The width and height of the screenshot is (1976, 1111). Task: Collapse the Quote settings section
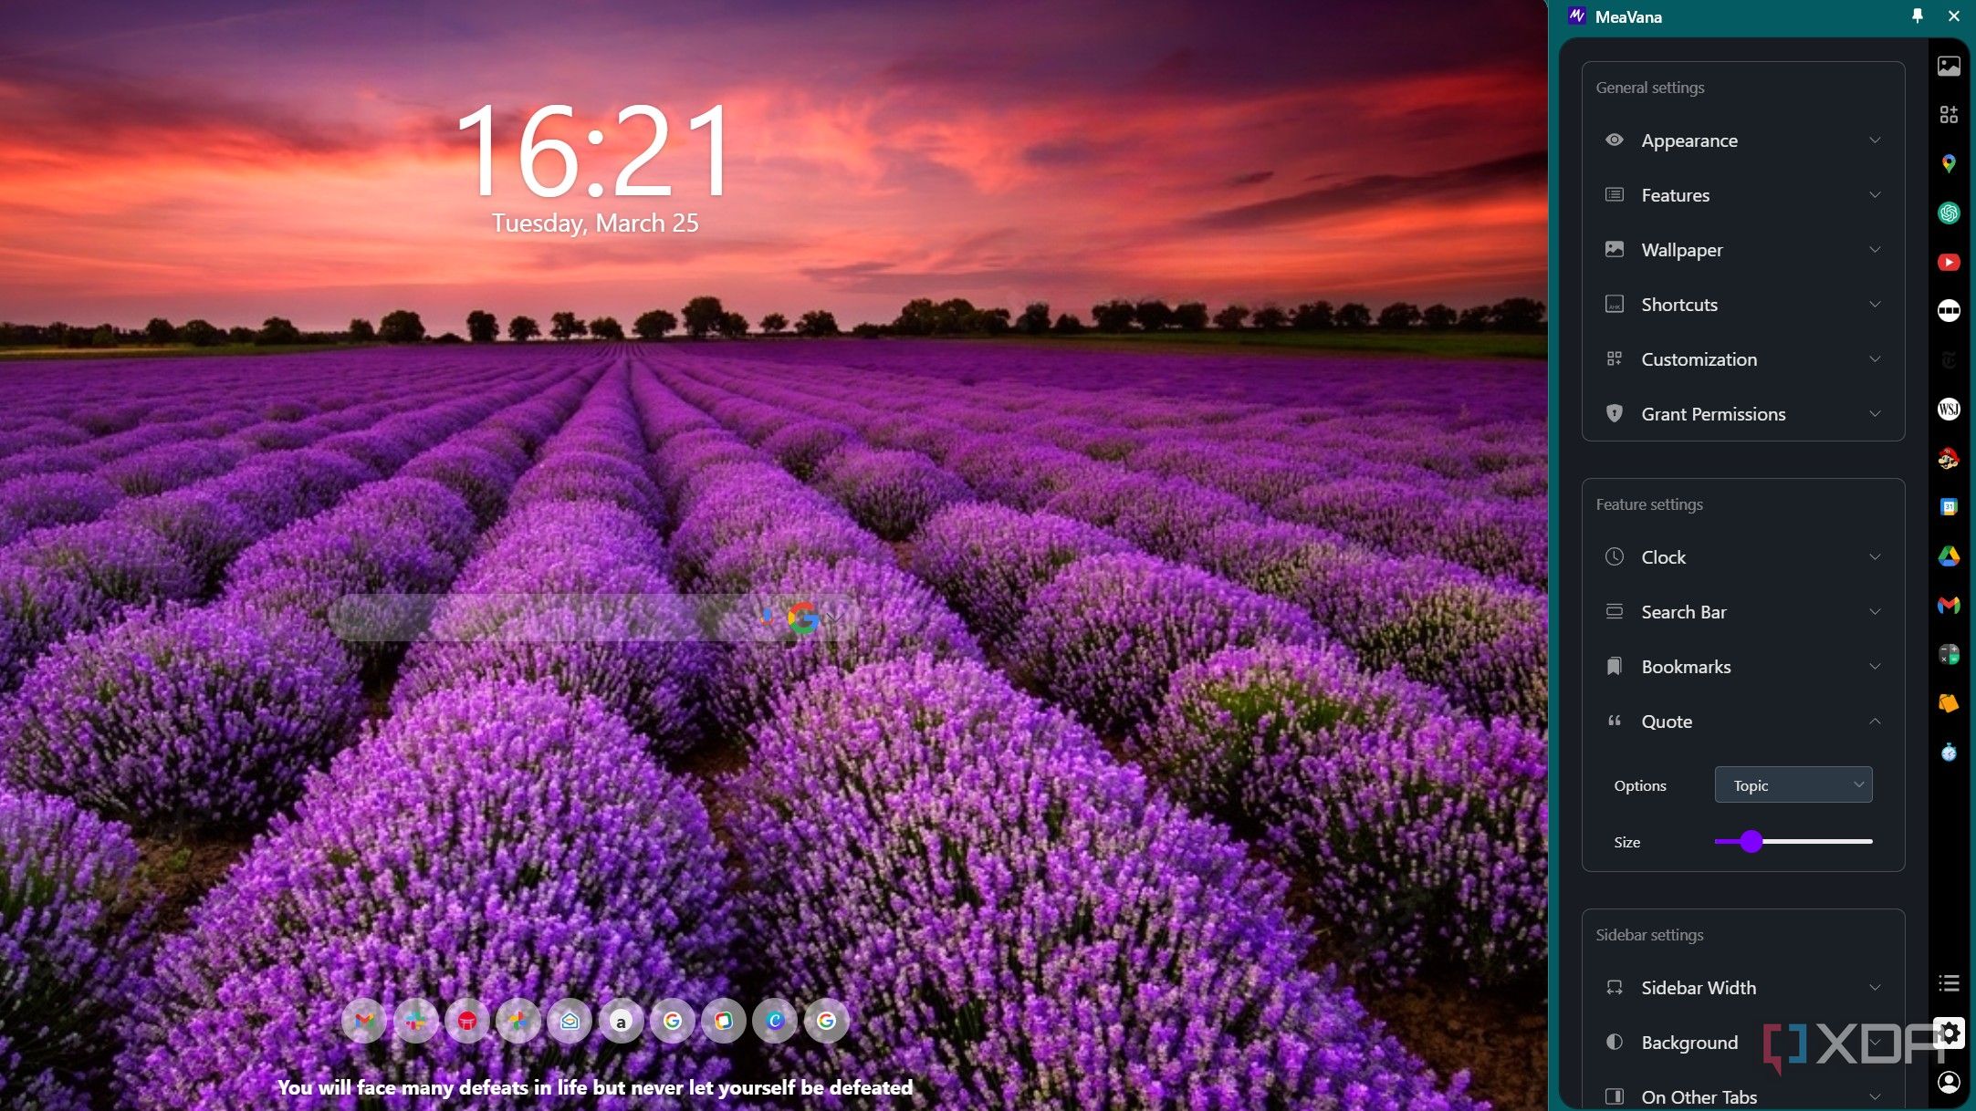[x=1742, y=722]
